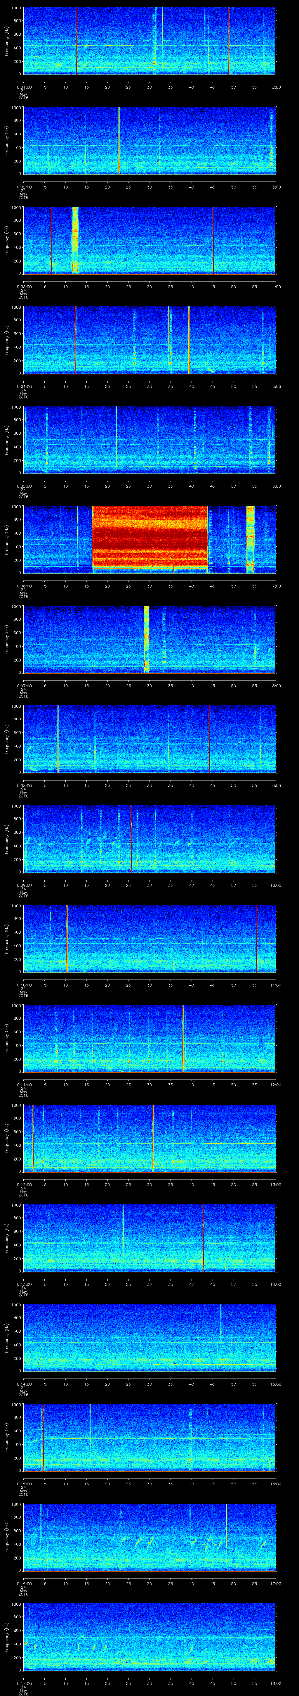
Task: Click the '0:05:00' start time label
Action: (24, 486)
